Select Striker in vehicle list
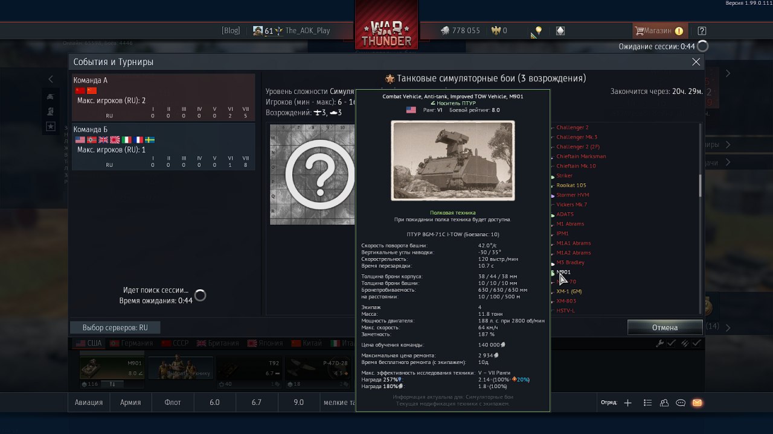 564,175
